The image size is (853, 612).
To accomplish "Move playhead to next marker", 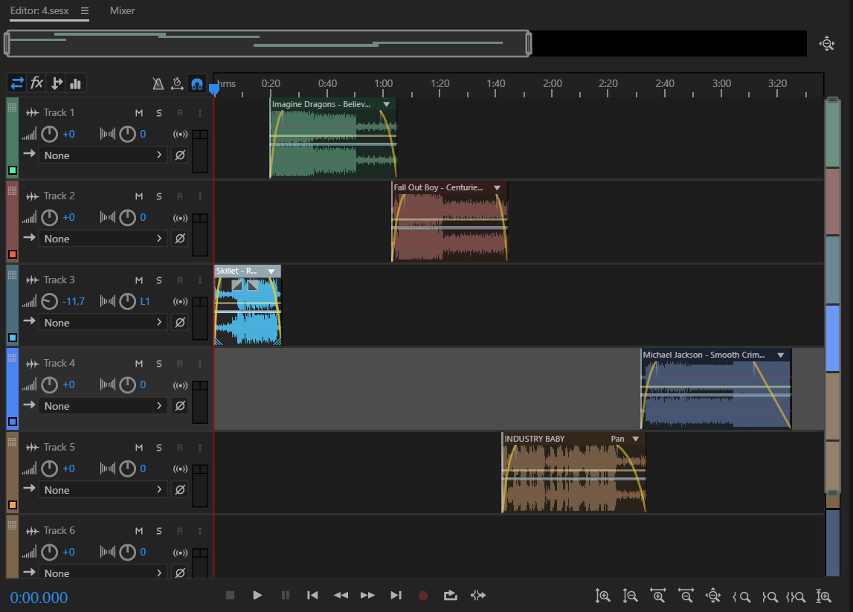I will point(396,595).
